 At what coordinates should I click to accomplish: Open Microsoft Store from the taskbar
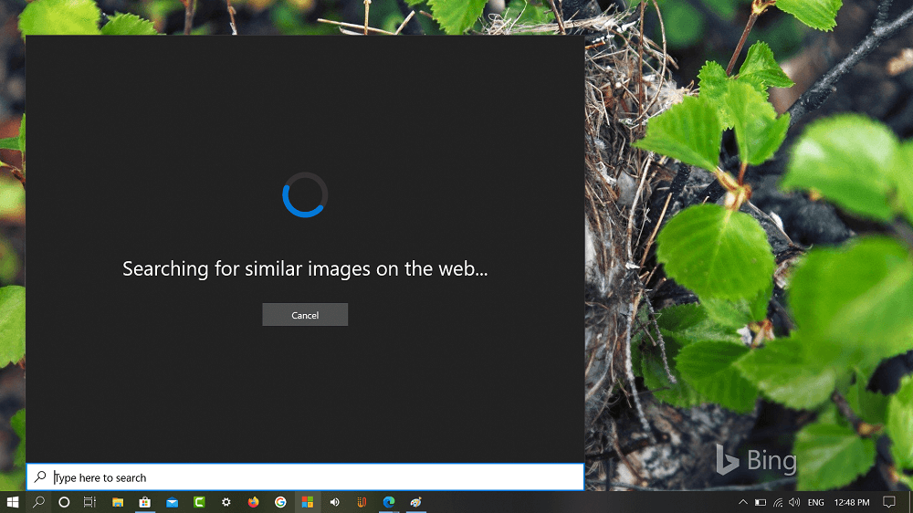pyautogui.click(x=145, y=502)
